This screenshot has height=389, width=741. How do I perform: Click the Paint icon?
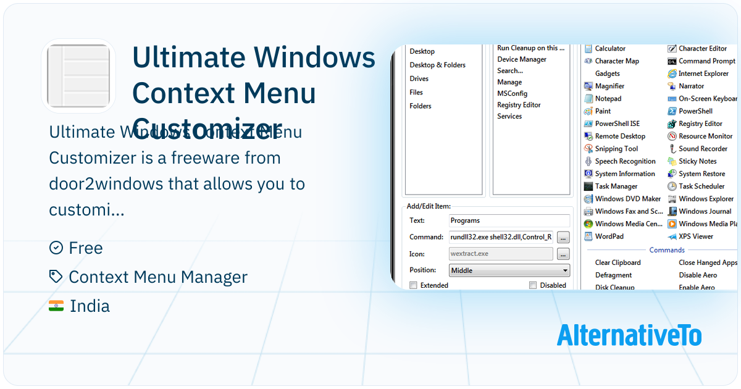pyautogui.click(x=589, y=111)
